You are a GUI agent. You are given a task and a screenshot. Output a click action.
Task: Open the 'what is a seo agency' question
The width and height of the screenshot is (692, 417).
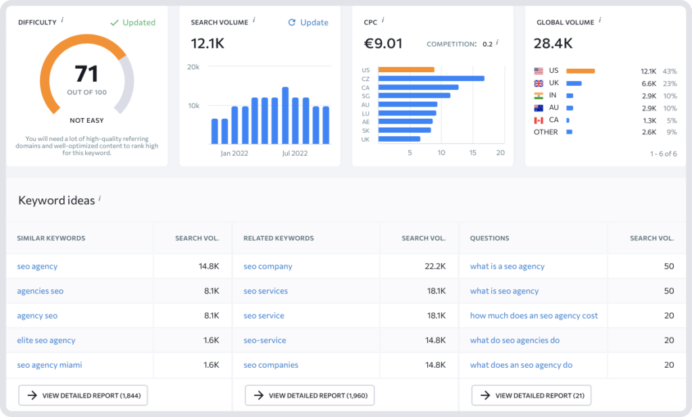507,266
